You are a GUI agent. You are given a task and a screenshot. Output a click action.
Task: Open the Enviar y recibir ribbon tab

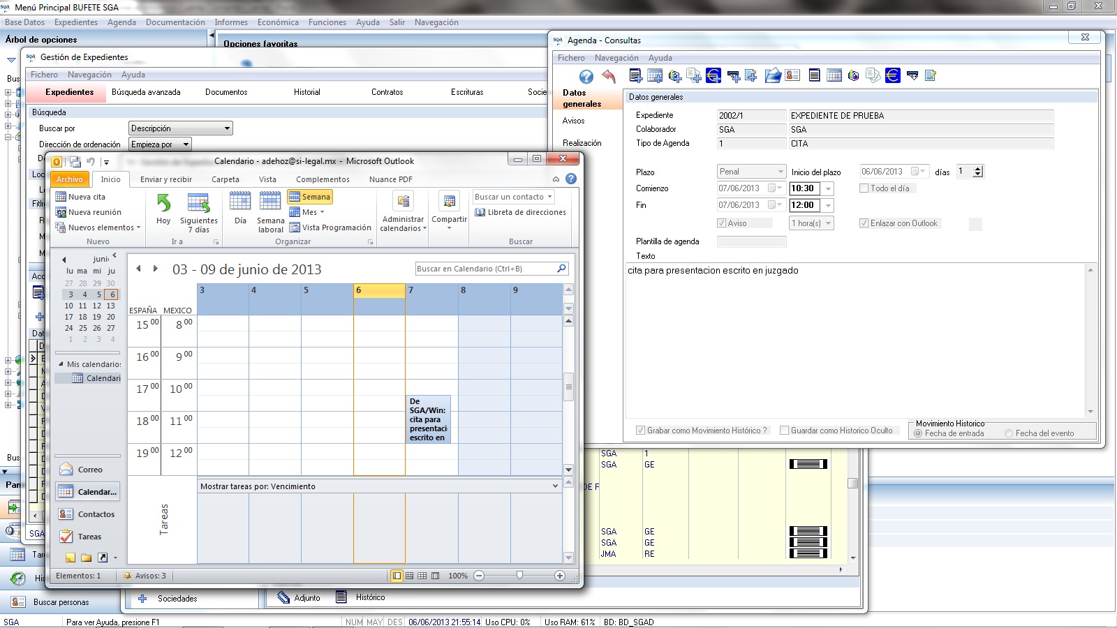[x=166, y=179]
